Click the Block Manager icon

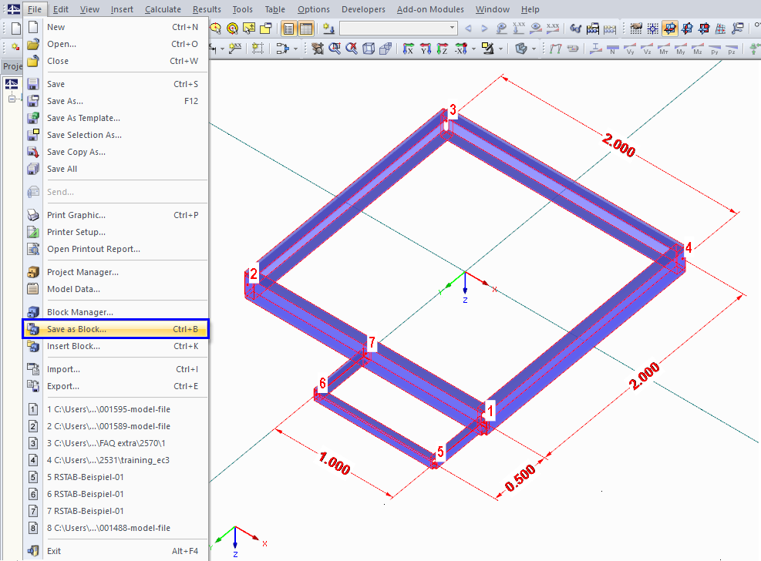click(33, 312)
